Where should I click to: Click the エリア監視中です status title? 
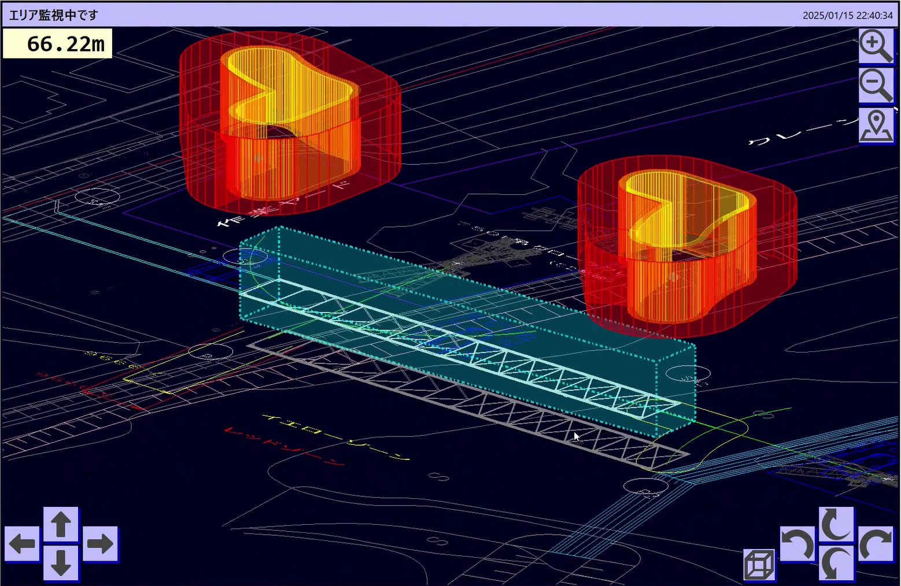click(x=53, y=15)
